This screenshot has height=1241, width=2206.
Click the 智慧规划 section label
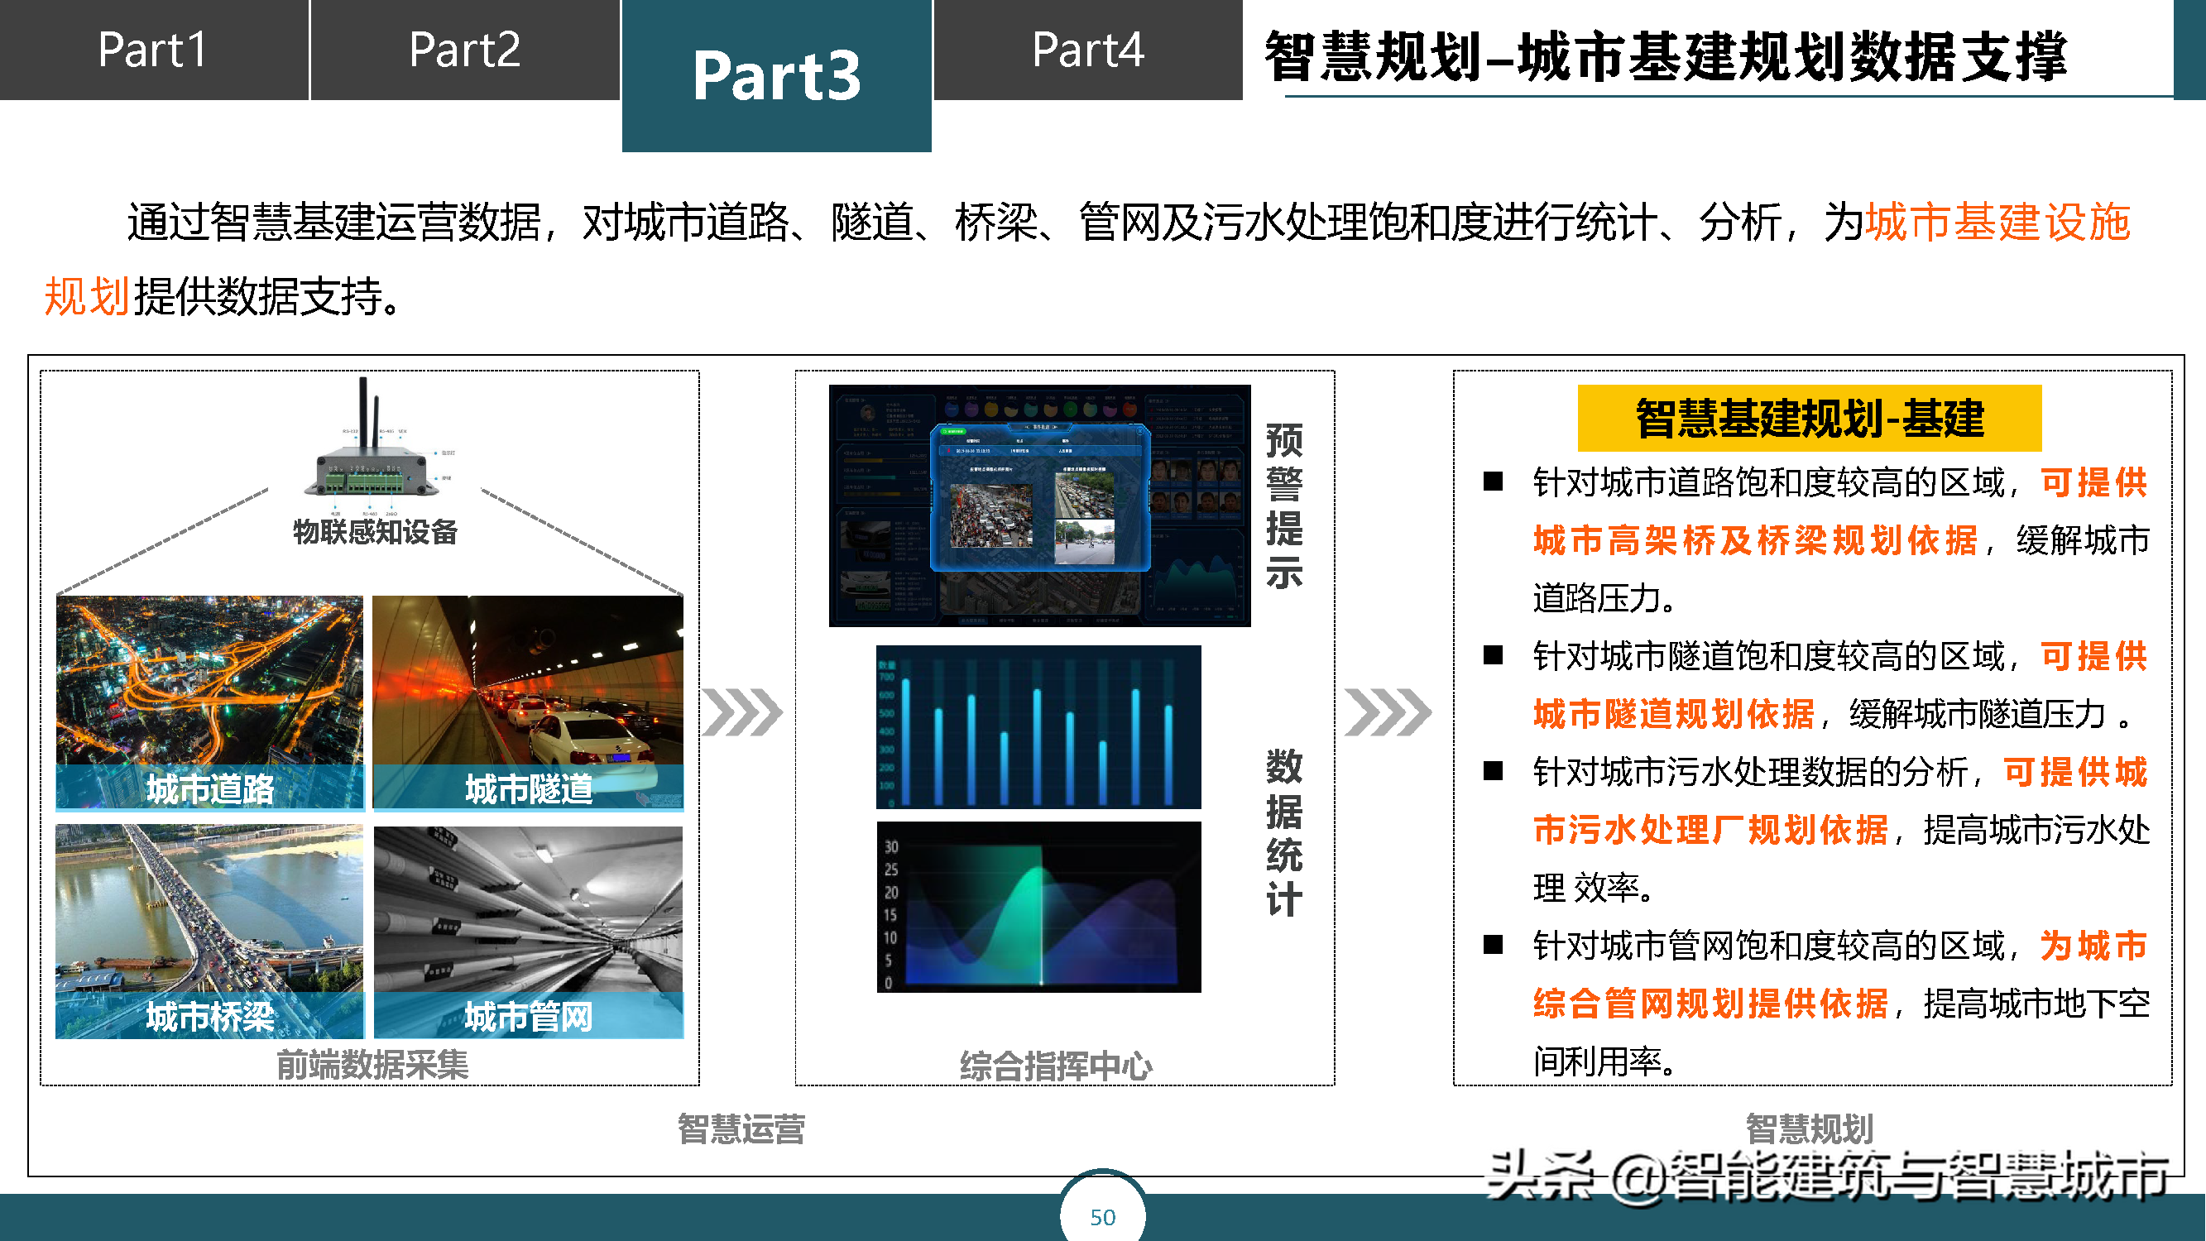1810,1128
